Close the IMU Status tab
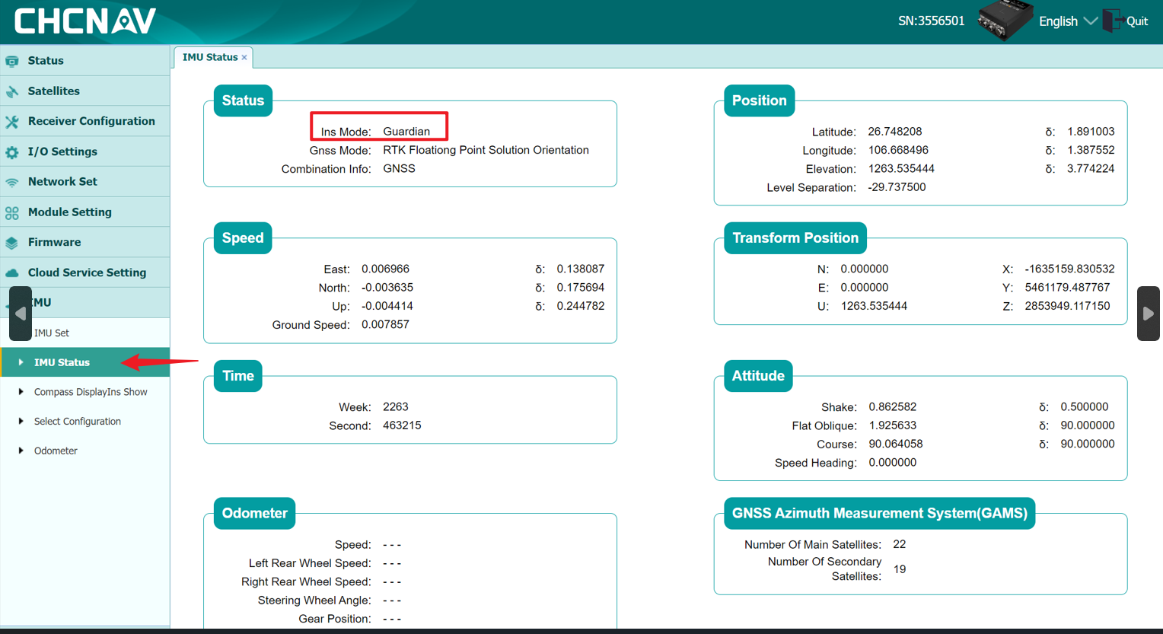Image resolution: width=1163 pixels, height=634 pixels. point(244,58)
